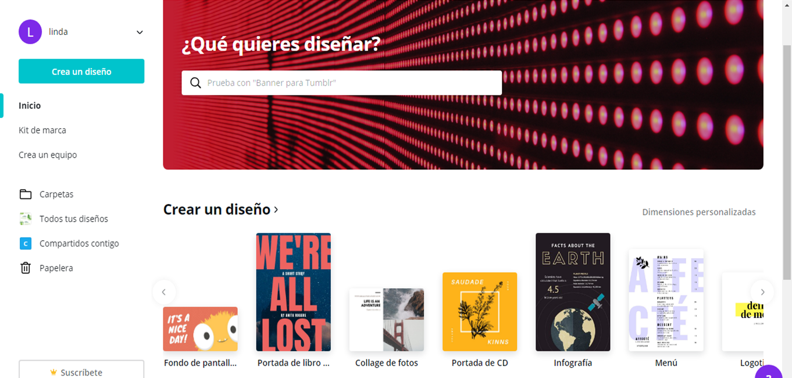792x378 pixels.
Task: Open Crea un equipo menu item
Action: pos(48,155)
